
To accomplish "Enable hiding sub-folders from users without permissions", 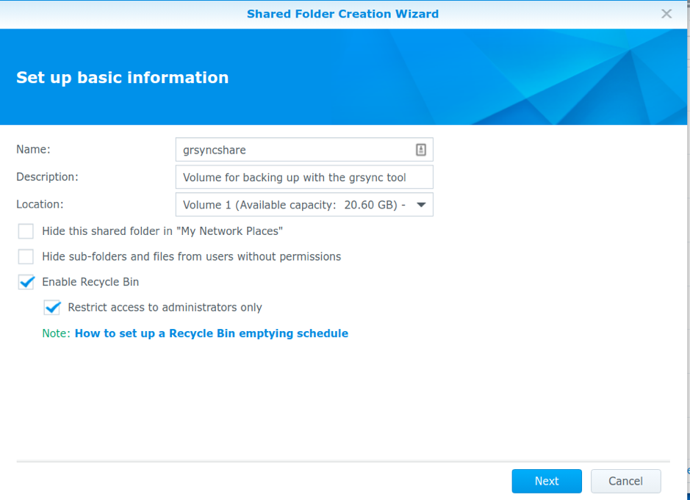I will pos(26,257).
